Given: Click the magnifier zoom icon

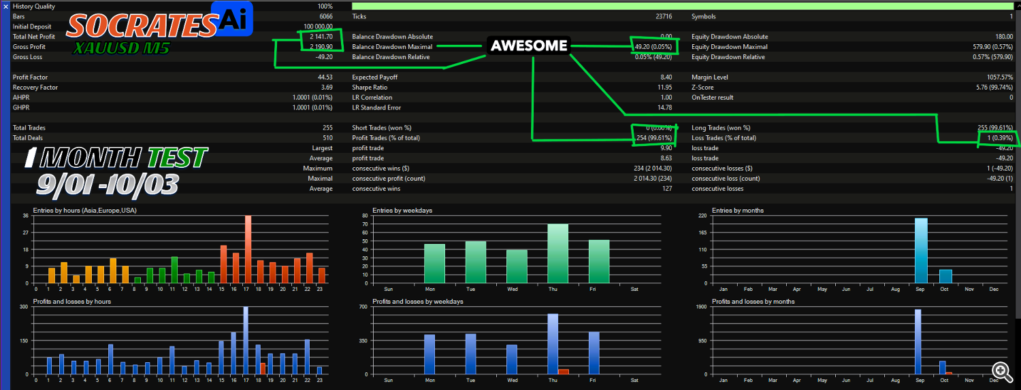Looking at the screenshot, I should pos(1001,370).
